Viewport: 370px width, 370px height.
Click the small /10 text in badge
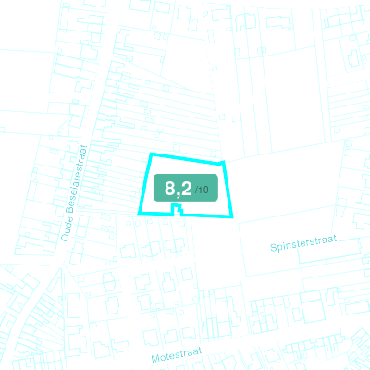pyautogui.click(x=202, y=190)
